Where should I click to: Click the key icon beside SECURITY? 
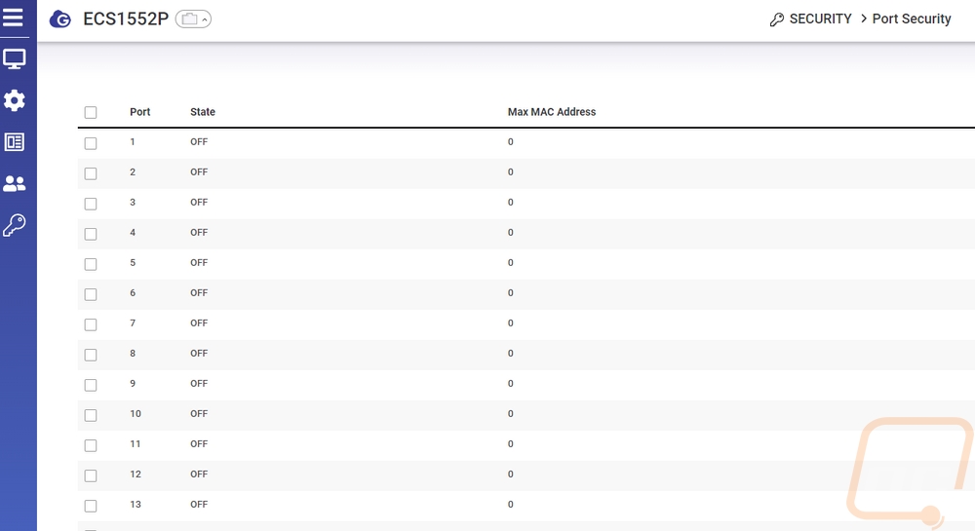point(777,19)
